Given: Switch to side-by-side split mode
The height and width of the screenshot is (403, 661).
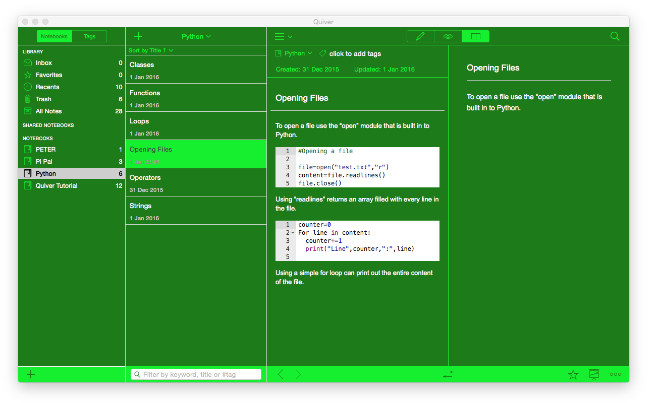Looking at the screenshot, I should coord(475,36).
